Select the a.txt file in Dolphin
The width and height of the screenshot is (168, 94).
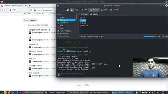[x=83, y=20]
